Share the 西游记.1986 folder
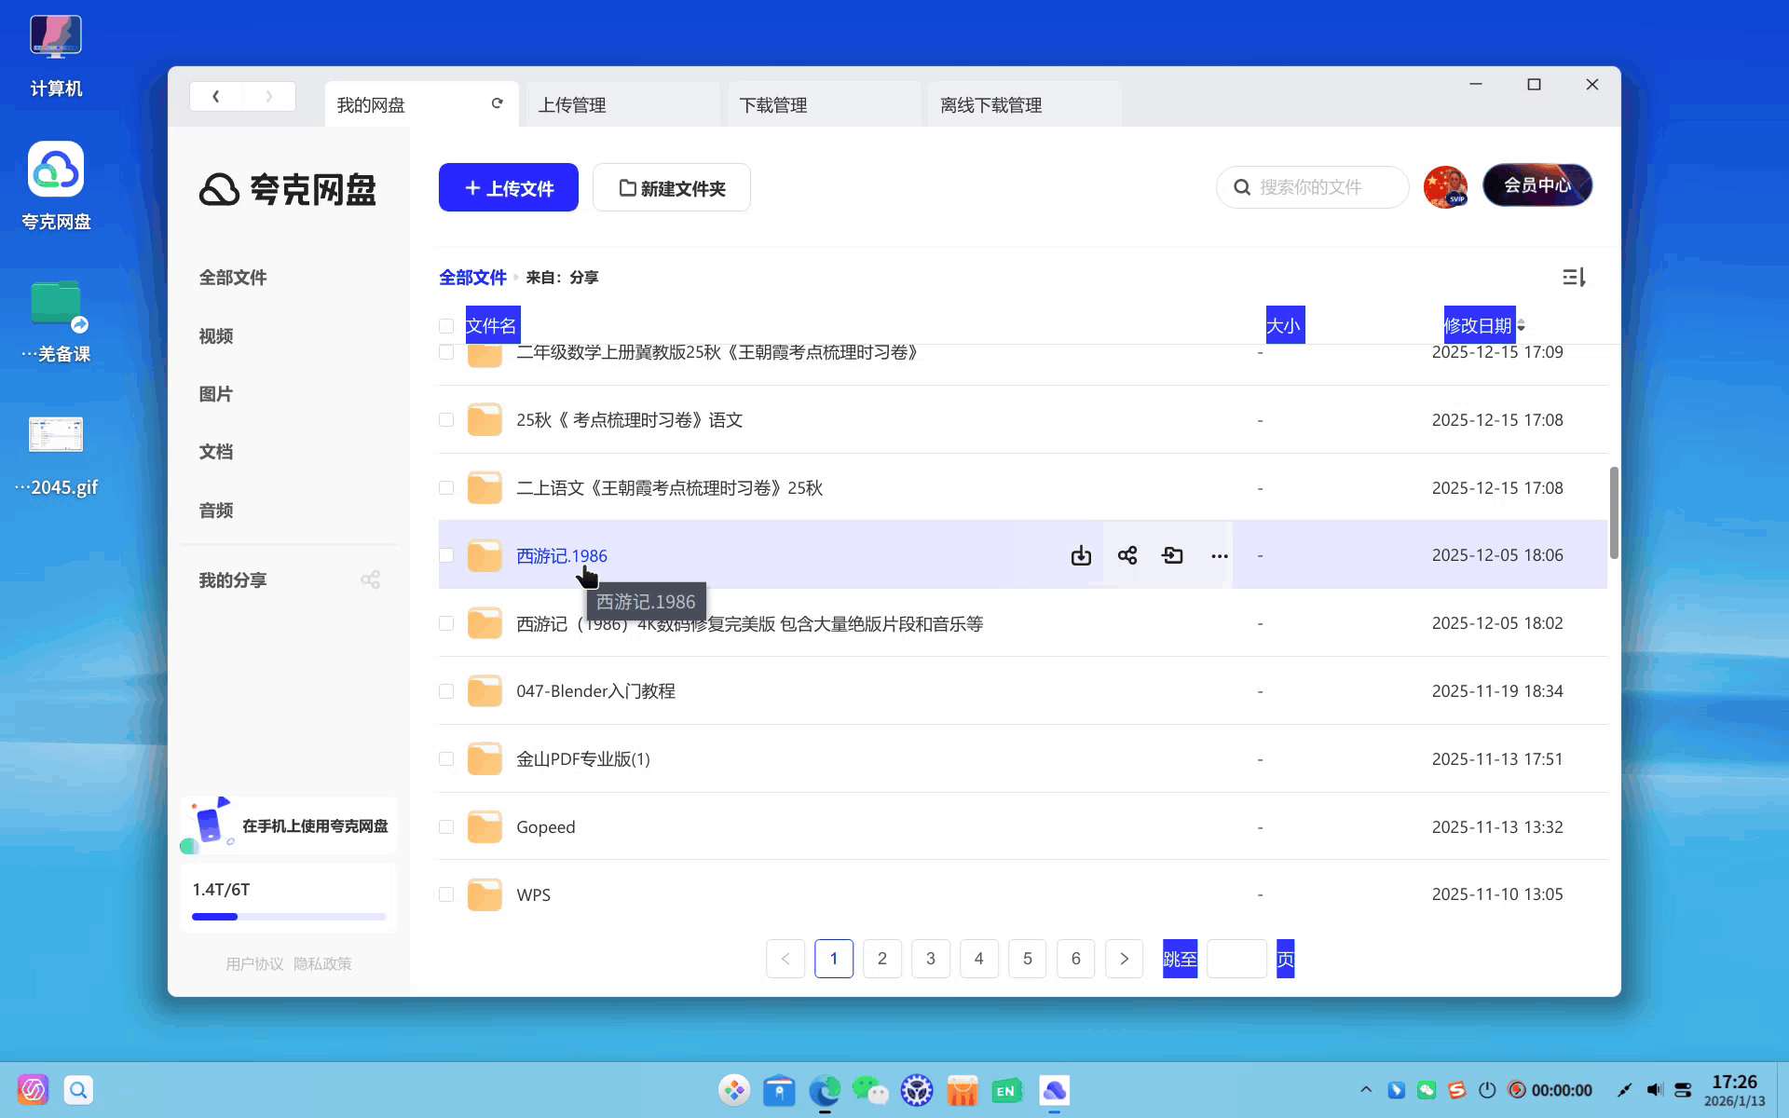The height and width of the screenshot is (1118, 1789). point(1127,555)
